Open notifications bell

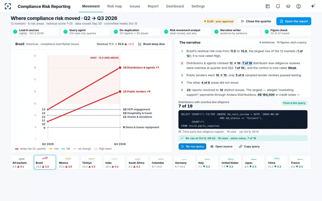pyautogui.click(x=278, y=6)
